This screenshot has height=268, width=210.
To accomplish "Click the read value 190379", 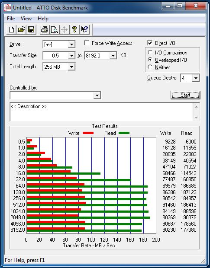I will (188, 217).
